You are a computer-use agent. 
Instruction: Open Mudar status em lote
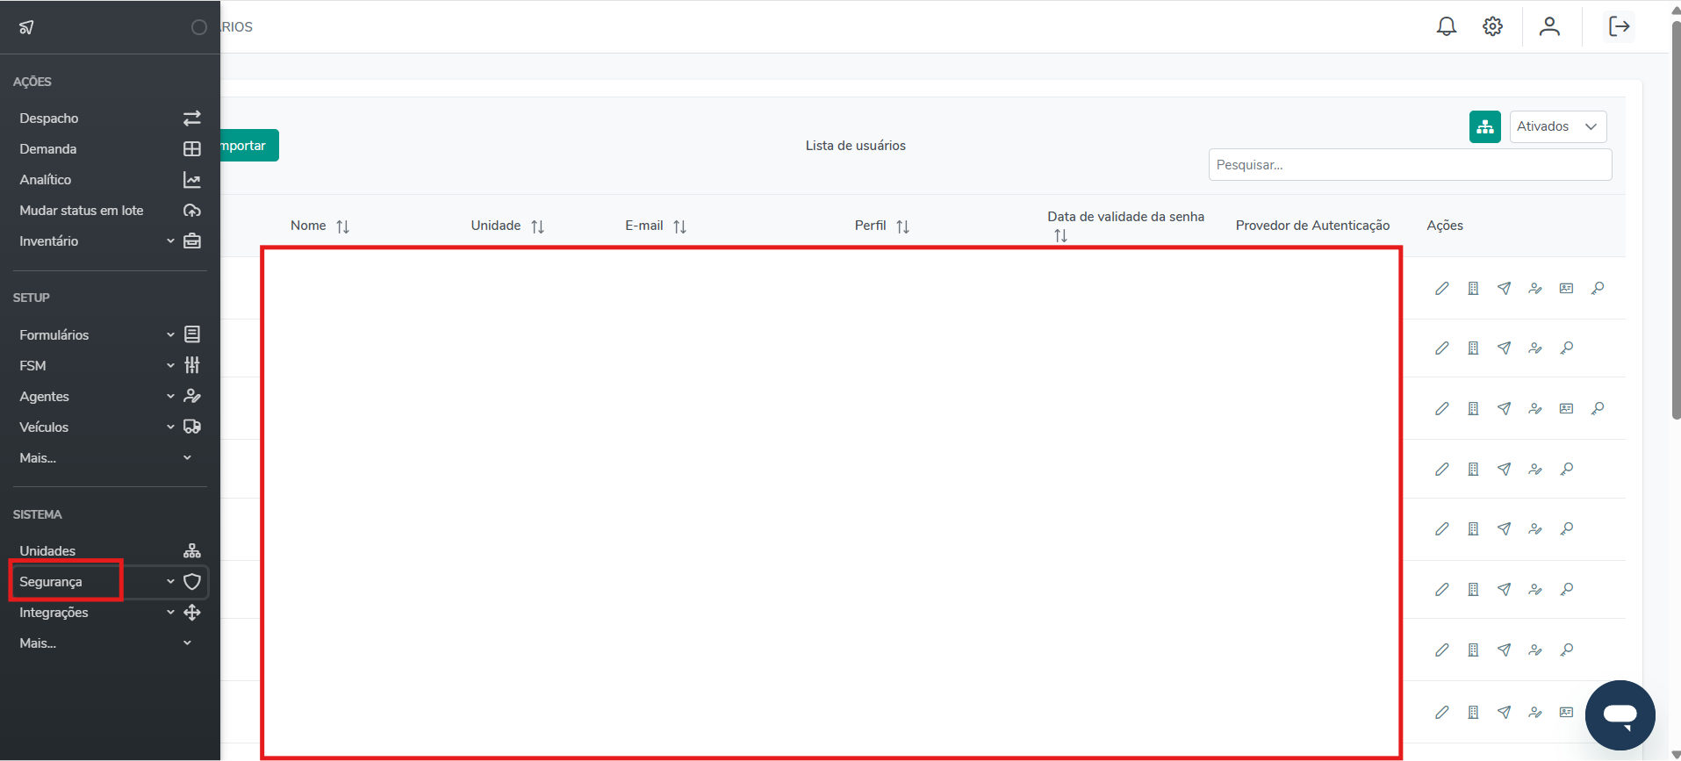click(82, 211)
